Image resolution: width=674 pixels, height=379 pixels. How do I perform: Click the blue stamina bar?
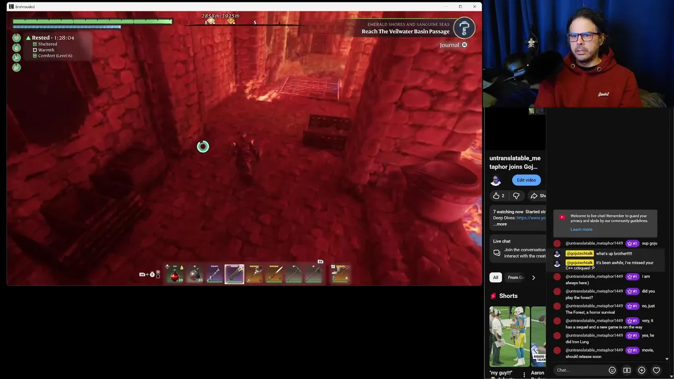point(67,26)
